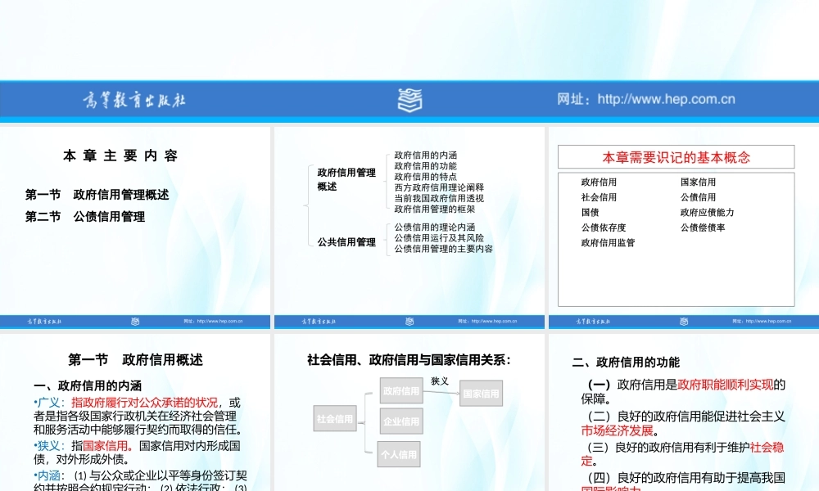Click the 社会信用 box in the diagram
This screenshot has width=819, height=491.
334,419
